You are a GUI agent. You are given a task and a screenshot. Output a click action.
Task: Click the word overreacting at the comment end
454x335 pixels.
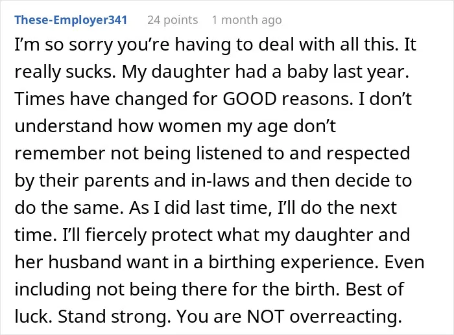[346, 316]
